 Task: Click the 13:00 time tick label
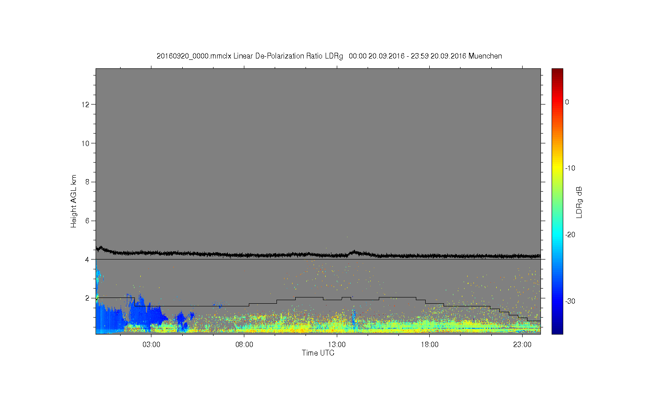(337, 345)
